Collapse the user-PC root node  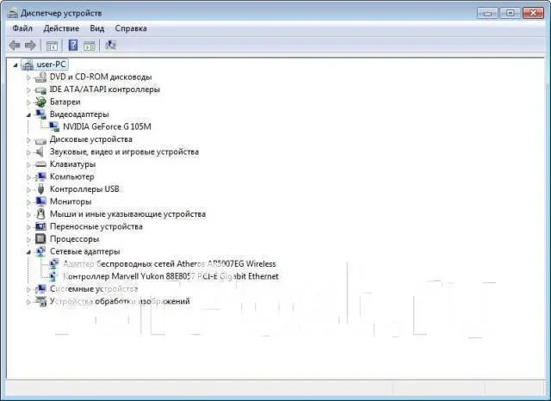(x=15, y=65)
